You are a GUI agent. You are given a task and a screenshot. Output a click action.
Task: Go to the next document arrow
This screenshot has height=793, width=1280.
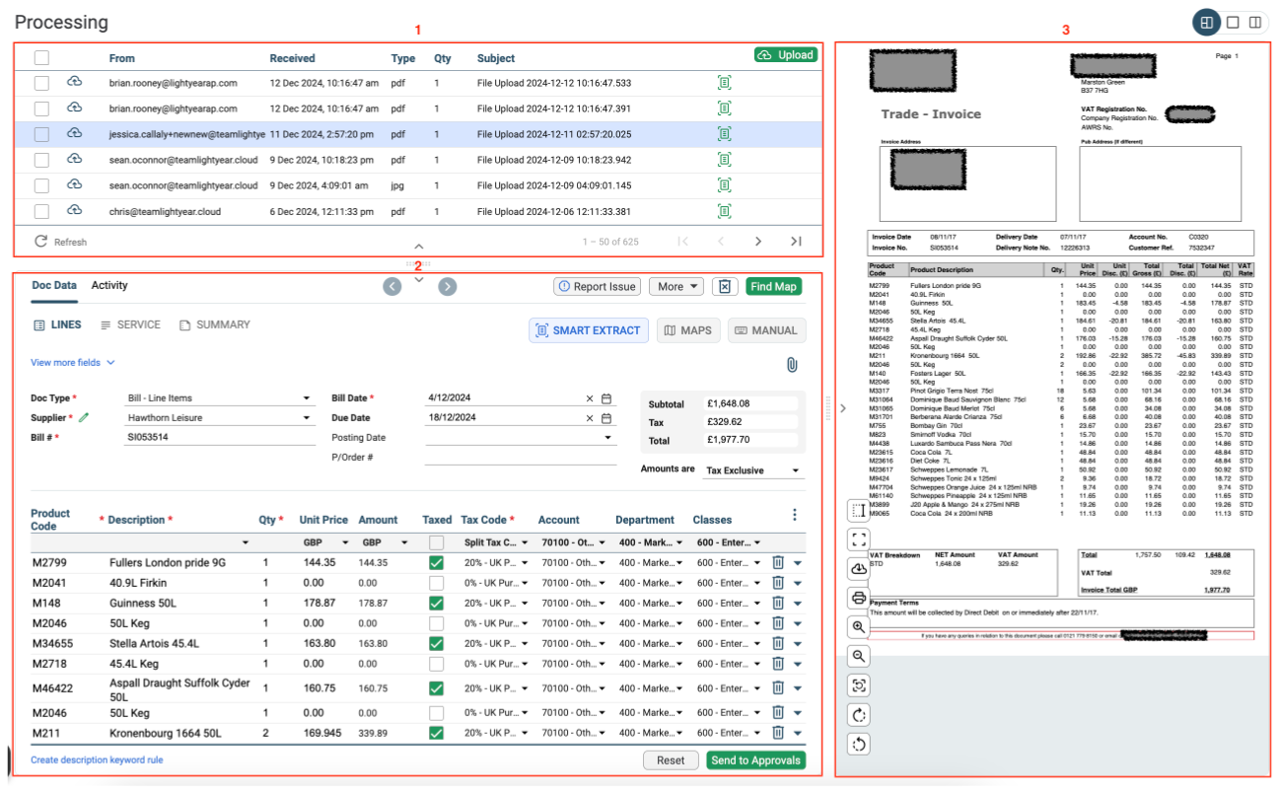[x=448, y=286]
